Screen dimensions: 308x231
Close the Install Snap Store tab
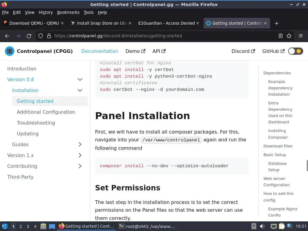[x=130, y=23]
